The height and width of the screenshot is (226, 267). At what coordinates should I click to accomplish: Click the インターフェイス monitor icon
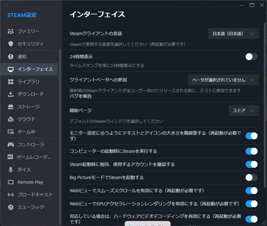[x=11, y=69]
